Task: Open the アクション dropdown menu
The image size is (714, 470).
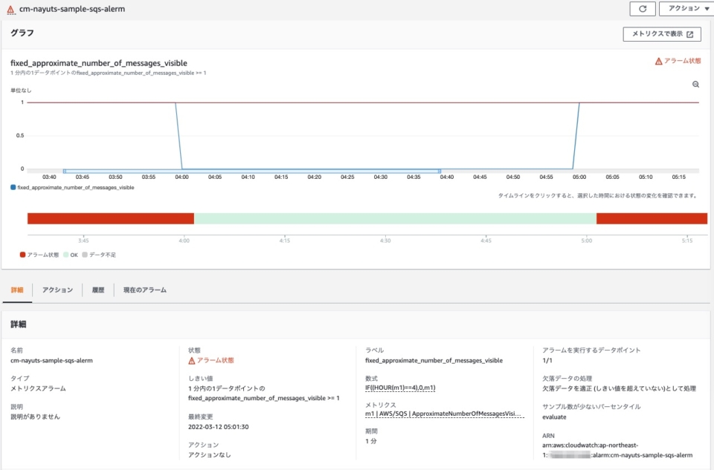Action: tap(684, 8)
